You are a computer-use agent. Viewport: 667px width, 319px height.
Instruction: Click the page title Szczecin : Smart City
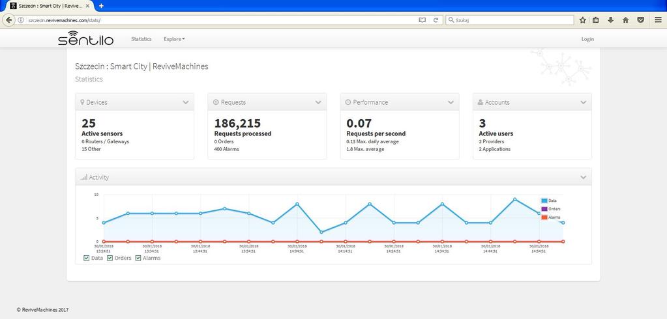click(x=141, y=66)
